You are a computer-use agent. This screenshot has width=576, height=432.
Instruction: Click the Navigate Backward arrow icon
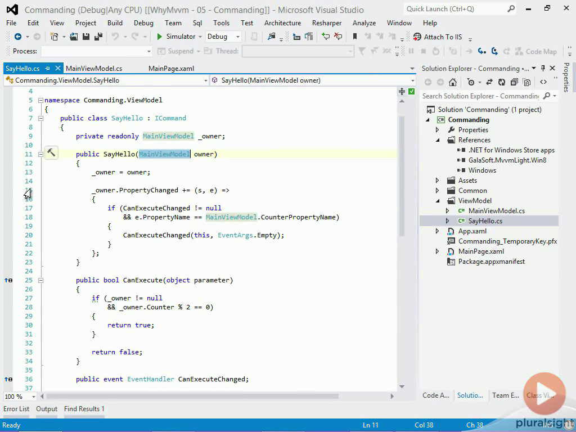point(17,37)
